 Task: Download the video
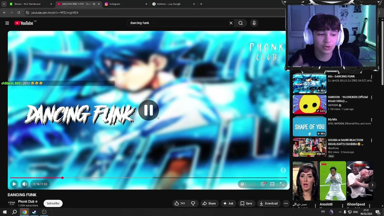(x=268, y=203)
